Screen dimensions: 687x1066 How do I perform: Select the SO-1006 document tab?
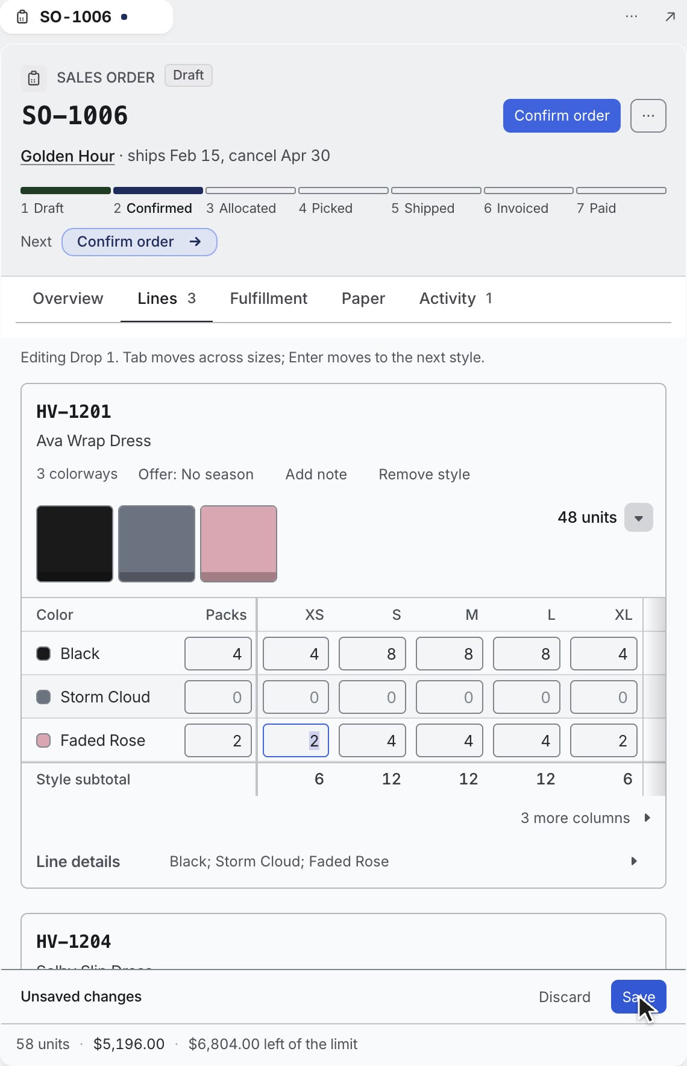coord(86,17)
